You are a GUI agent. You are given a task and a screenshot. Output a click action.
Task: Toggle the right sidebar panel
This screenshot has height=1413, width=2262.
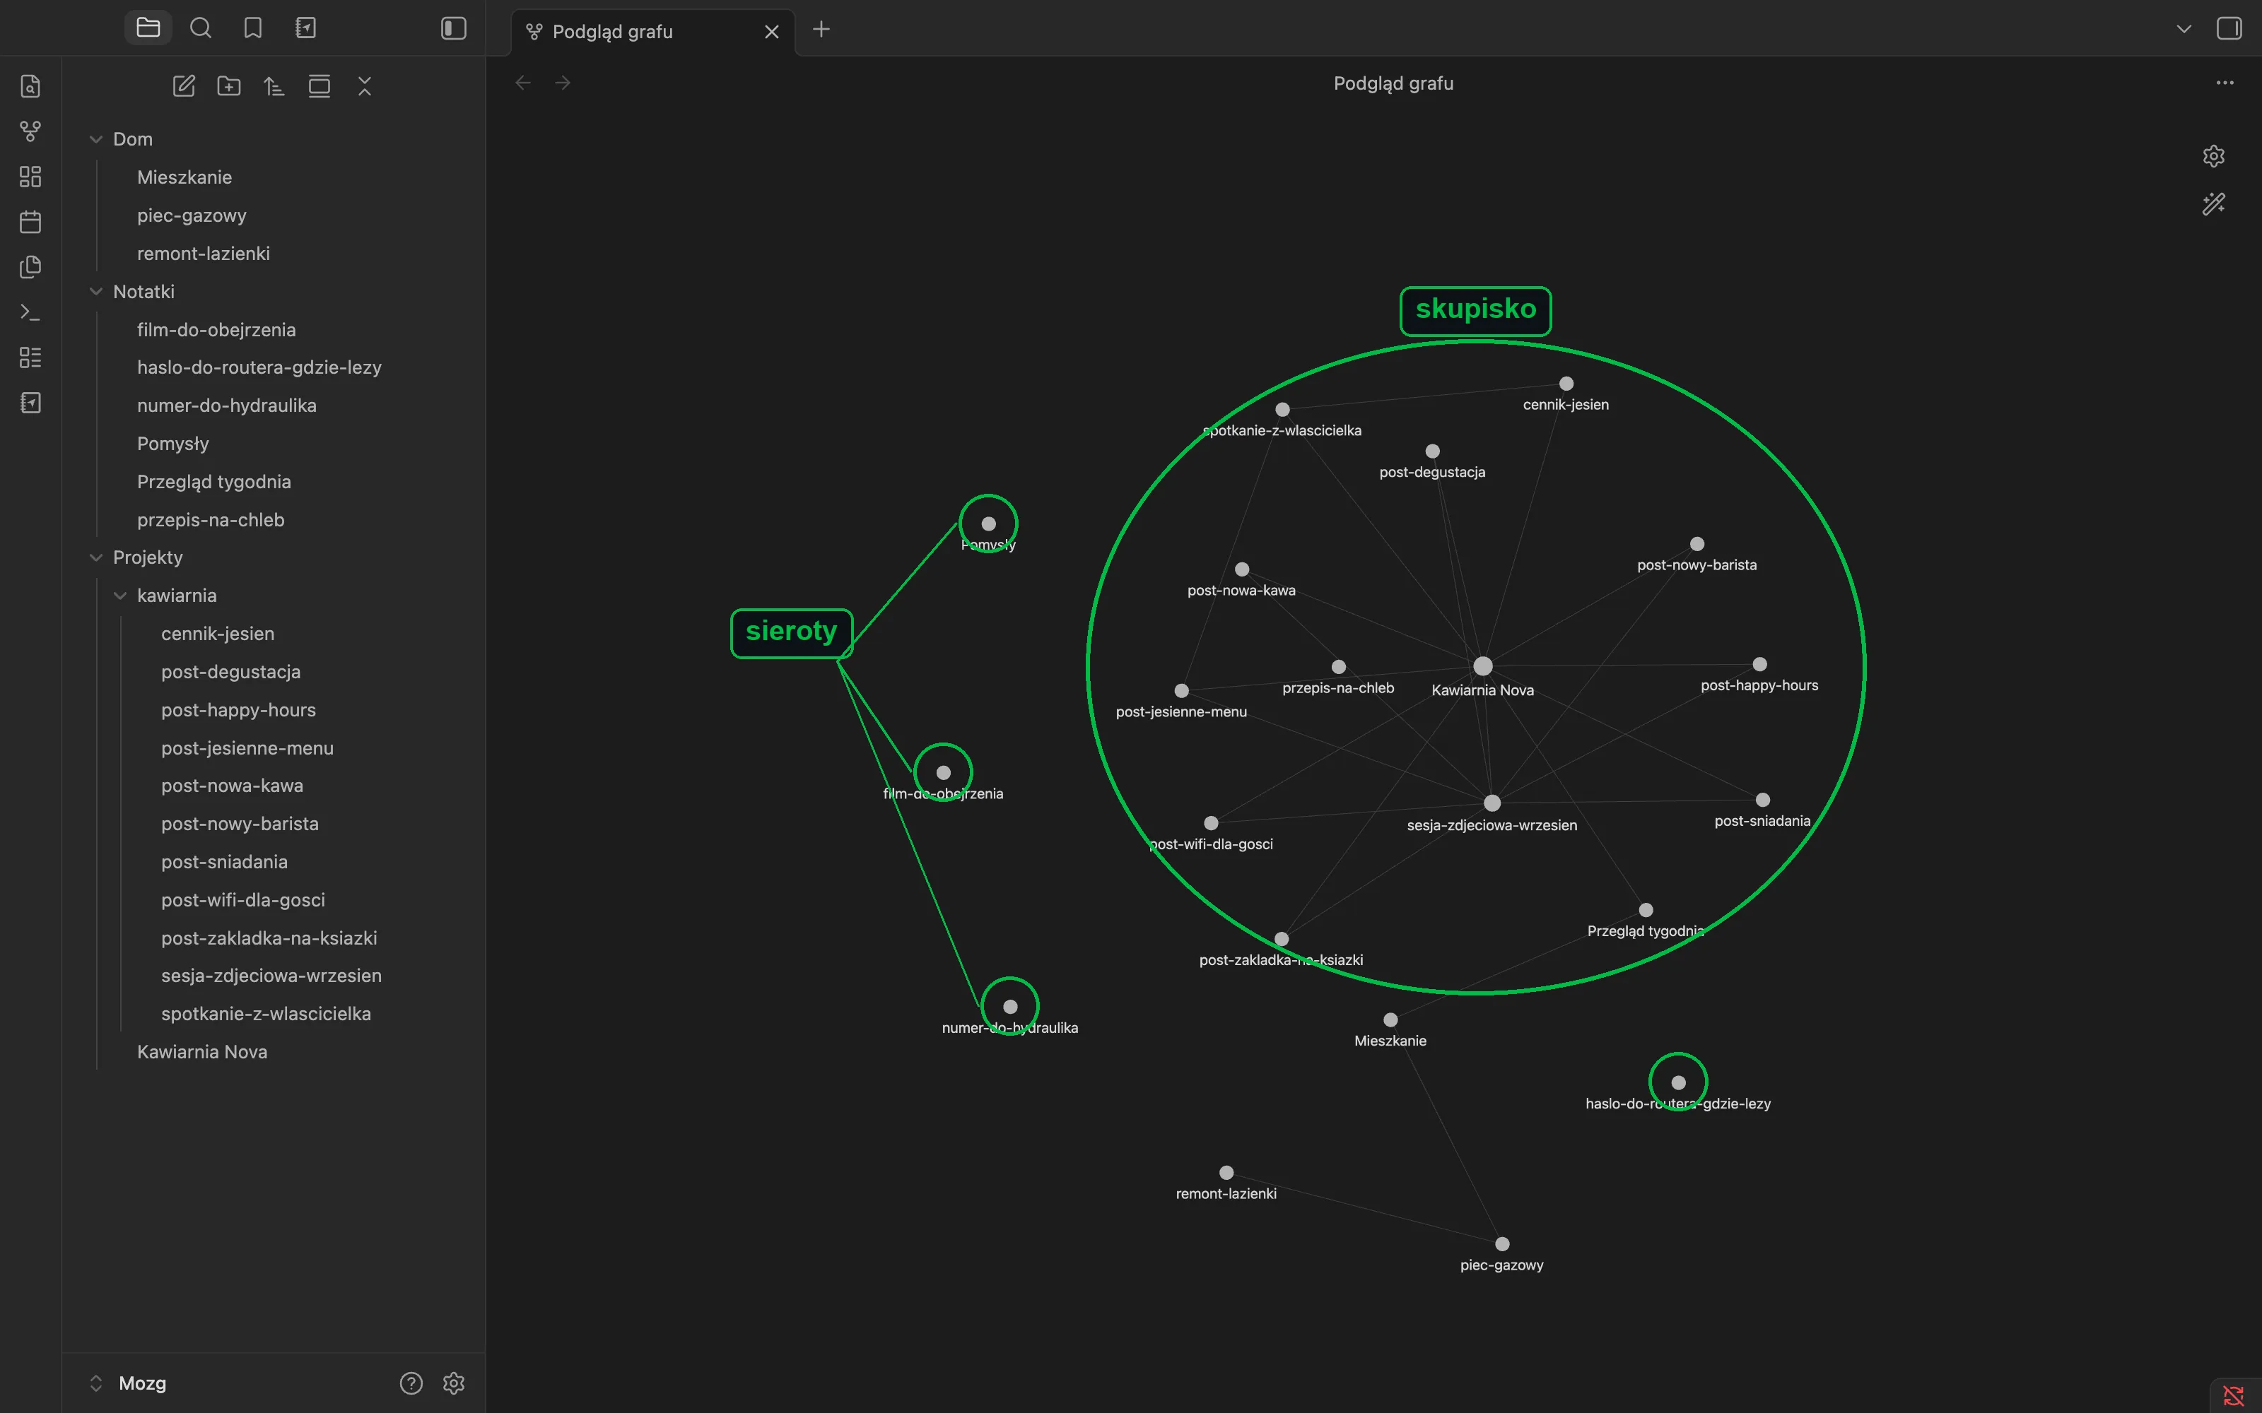[x=2228, y=28]
